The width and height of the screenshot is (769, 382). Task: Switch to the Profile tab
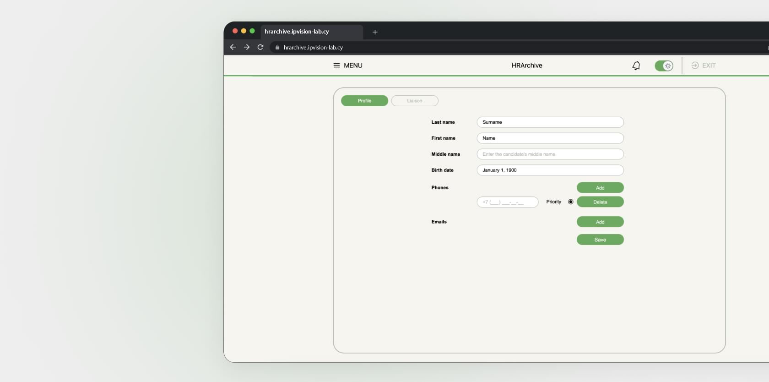point(364,101)
